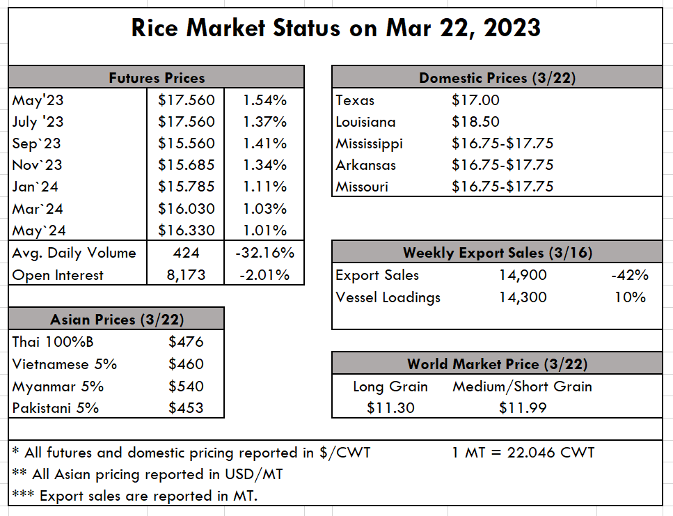Screen dimensions: 673x516
Task: Select the Medium/Short Grain price $11.99
Action: tap(523, 407)
